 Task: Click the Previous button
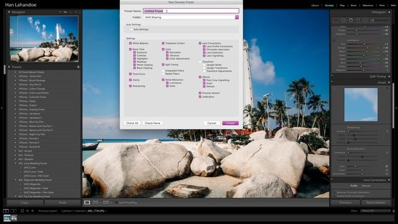(x=346, y=202)
